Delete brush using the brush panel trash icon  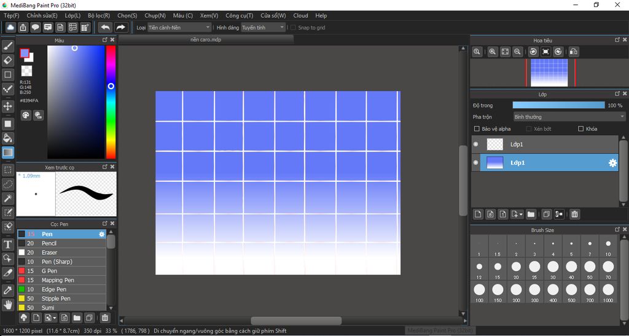pyautogui.click(x=104, y=318)
